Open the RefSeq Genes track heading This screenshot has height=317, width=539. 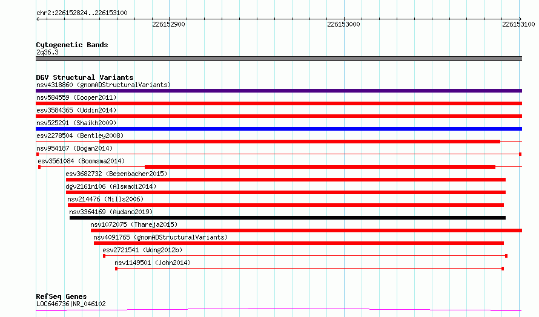click(x=61, y=296)
